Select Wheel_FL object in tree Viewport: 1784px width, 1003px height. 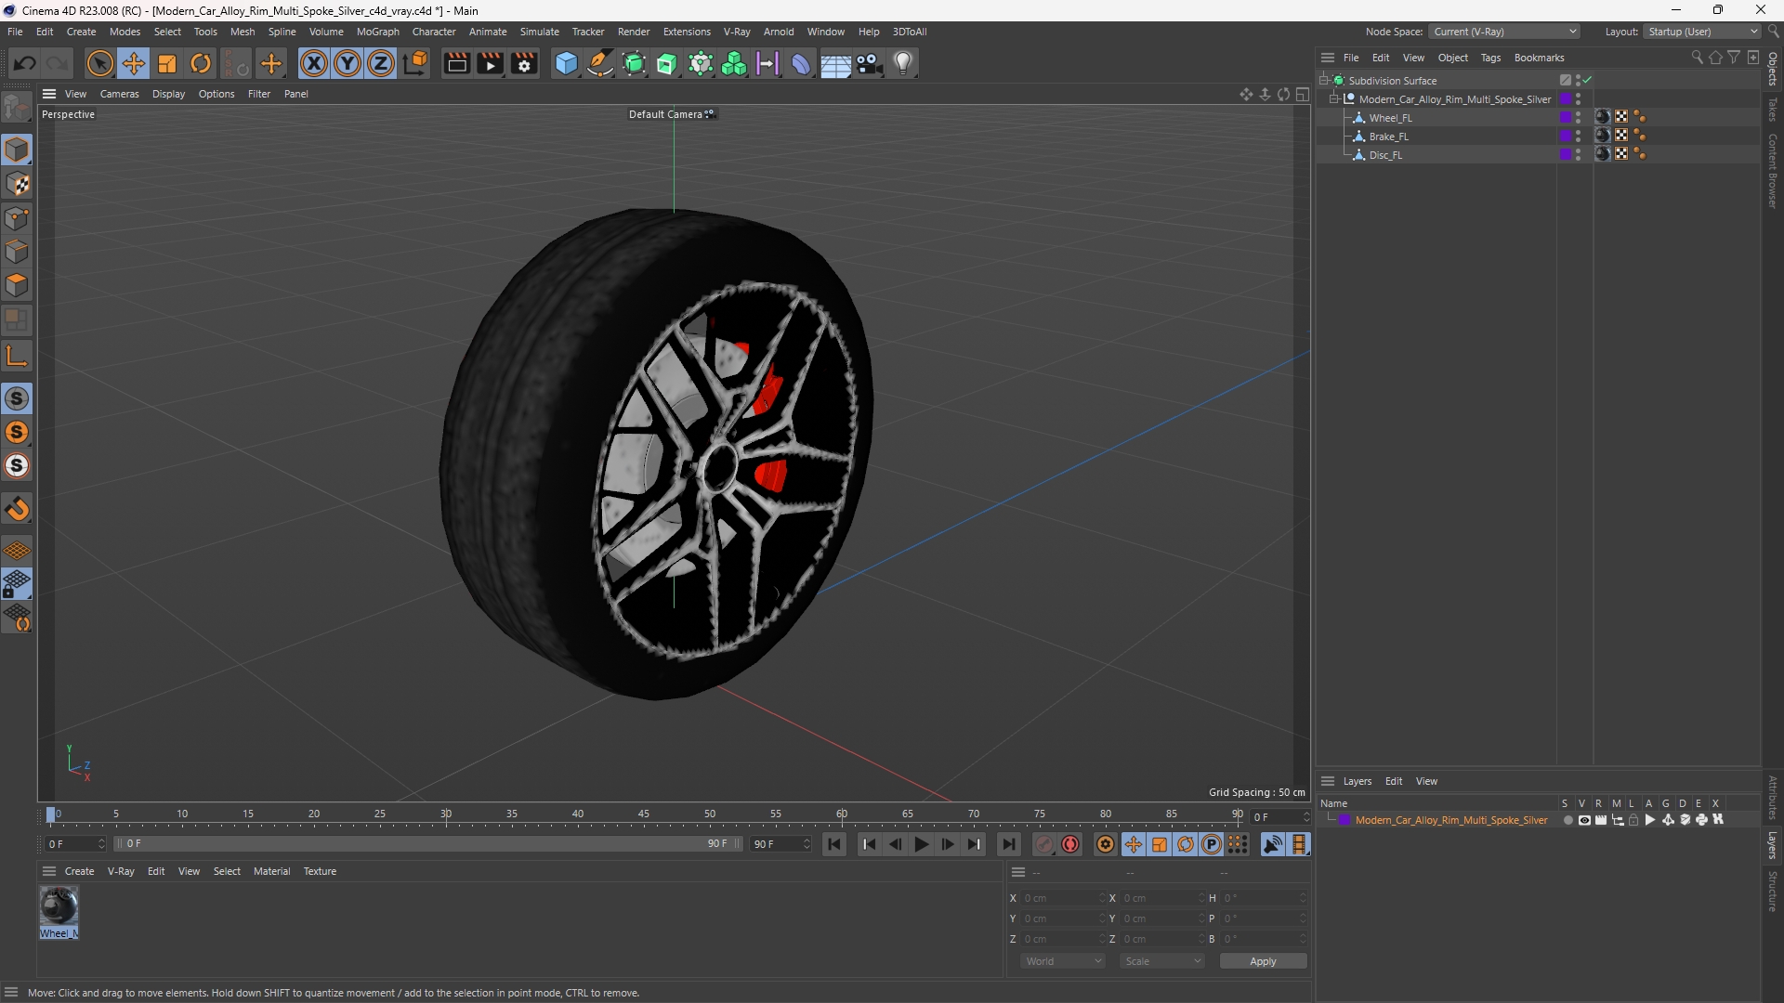point(1390,118)
